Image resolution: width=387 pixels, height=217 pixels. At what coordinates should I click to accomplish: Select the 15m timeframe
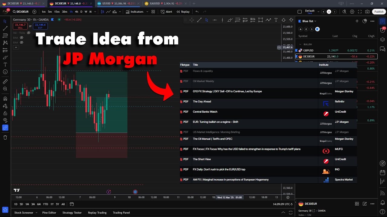click(57, 12)
